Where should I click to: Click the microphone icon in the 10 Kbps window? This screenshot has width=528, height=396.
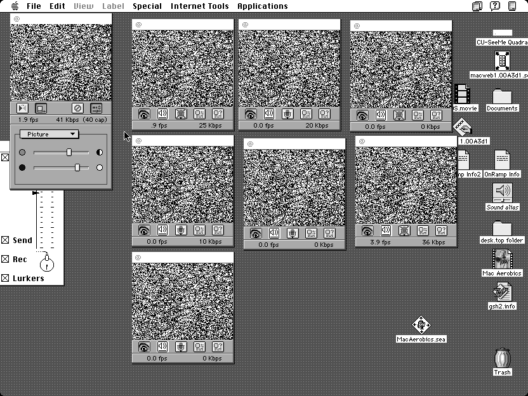point(181,230)
